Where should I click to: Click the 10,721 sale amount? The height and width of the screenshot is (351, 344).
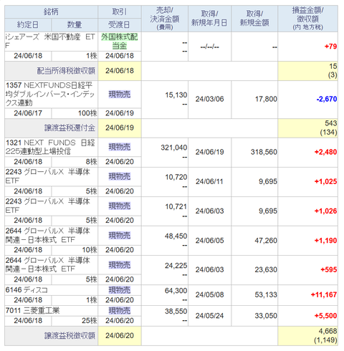(176, 206)
